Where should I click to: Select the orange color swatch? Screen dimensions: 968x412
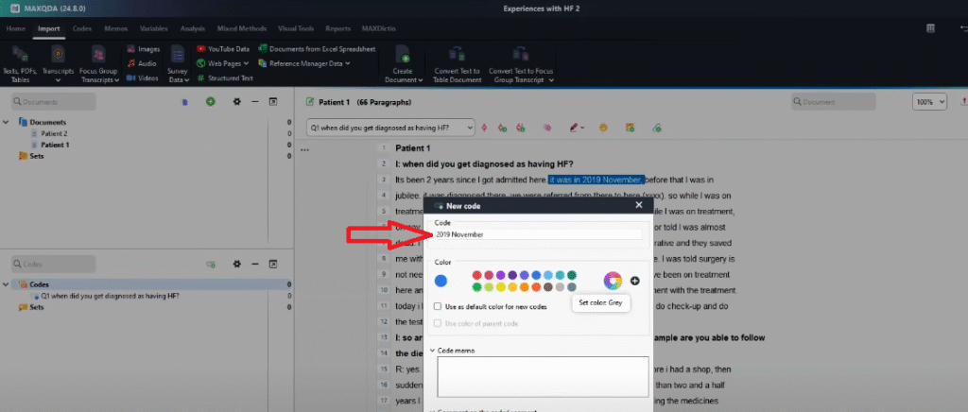(524, 287)
